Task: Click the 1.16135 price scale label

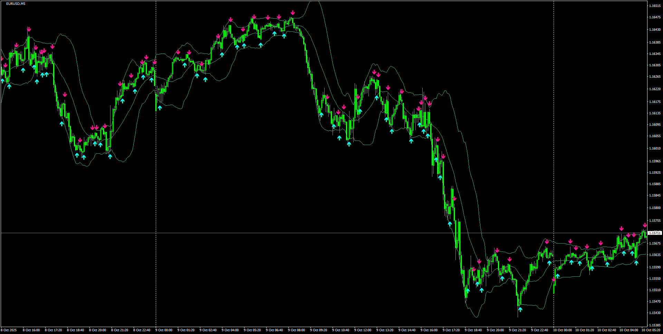Action: coord(655,113)
